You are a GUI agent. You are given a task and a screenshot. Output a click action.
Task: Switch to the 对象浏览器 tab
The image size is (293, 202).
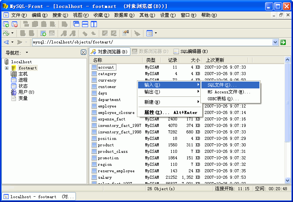point(109,51)
